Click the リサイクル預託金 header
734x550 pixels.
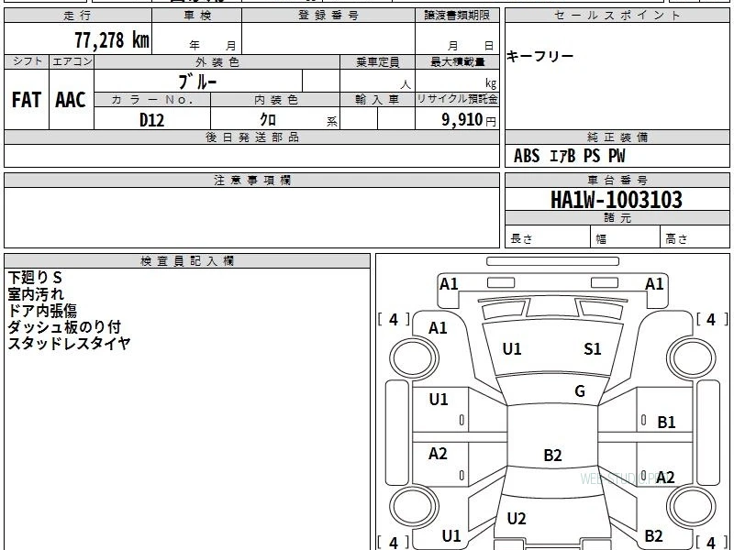(x=457, y=99)
